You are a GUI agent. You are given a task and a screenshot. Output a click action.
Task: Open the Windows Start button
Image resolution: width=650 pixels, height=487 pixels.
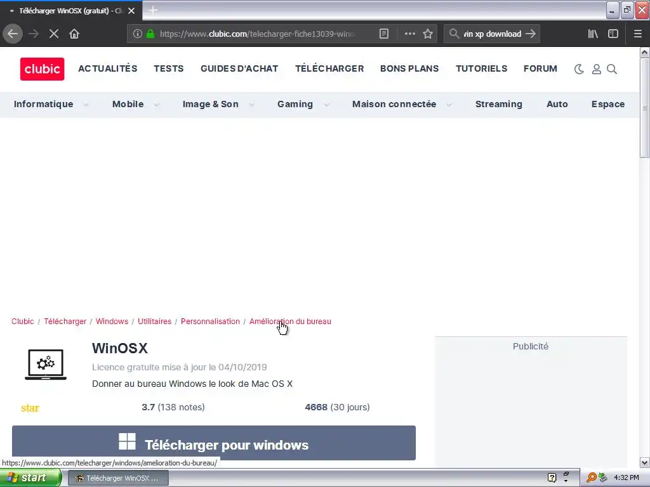(x=30, y=478)
